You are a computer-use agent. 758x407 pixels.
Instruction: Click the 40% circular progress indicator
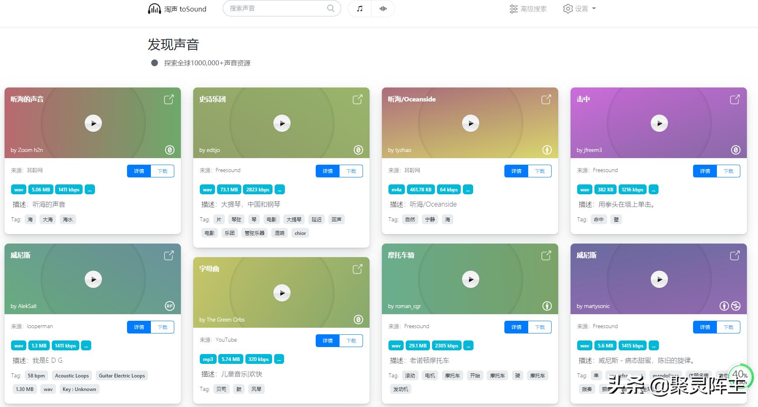click(740, 375)
